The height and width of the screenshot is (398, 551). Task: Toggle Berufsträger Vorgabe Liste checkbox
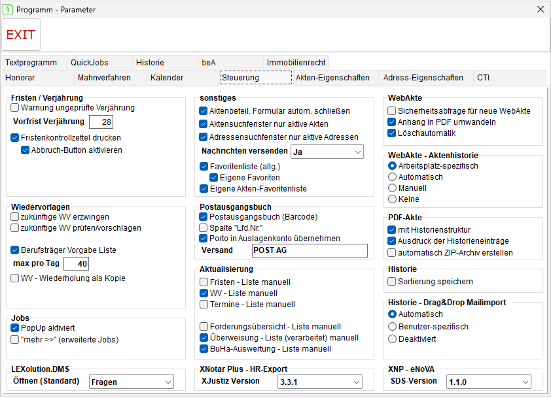(15, 250)
